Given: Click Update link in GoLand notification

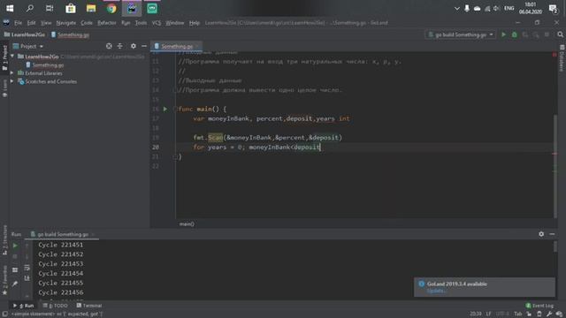Looking at the screenshot, I should tap(436, 291).
